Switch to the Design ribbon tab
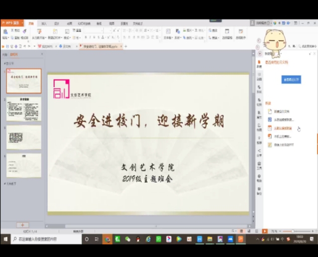 point(57,23)
